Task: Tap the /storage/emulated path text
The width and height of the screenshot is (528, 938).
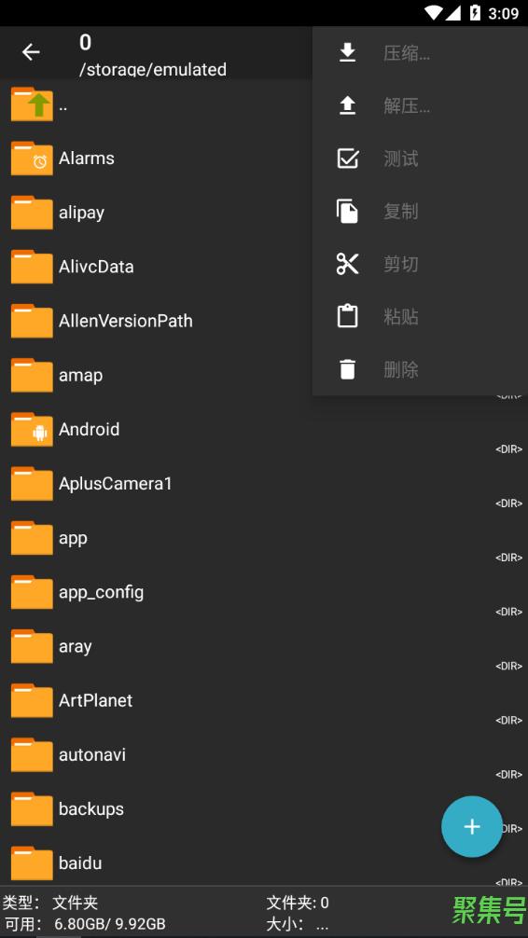Action: (153, 69)
